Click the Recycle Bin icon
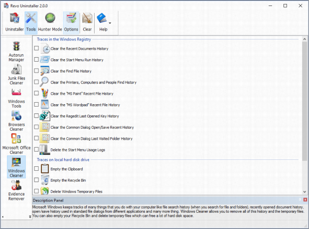Image resolution: width=309 pixels, height=229 pixels. click(45, 180)
